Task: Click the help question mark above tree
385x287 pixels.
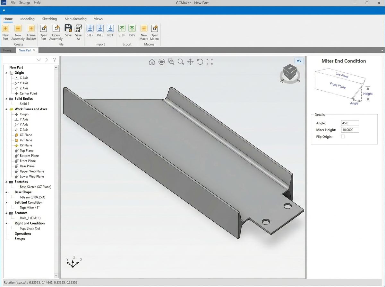Action: pyautogui.click(x=54, y=60)
